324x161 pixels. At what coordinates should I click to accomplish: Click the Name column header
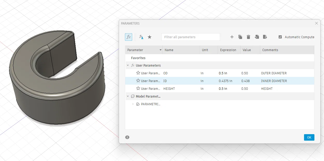181,50
